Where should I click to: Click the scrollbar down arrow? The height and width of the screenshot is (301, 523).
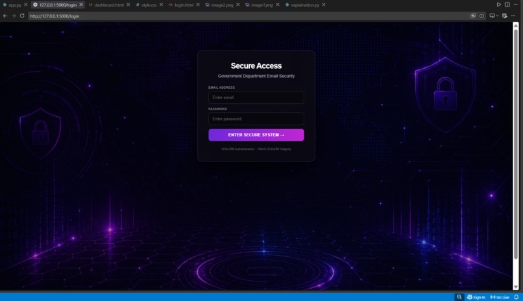click(x=516, y=287)
